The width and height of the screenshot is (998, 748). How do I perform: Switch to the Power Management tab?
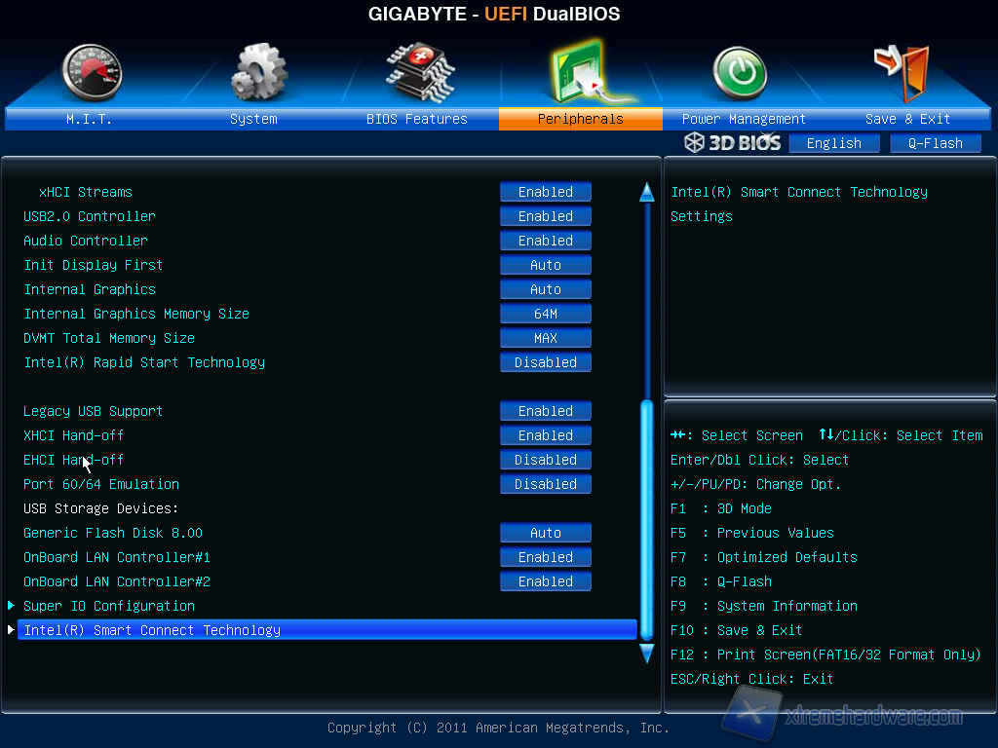click(x=744, y=119)
